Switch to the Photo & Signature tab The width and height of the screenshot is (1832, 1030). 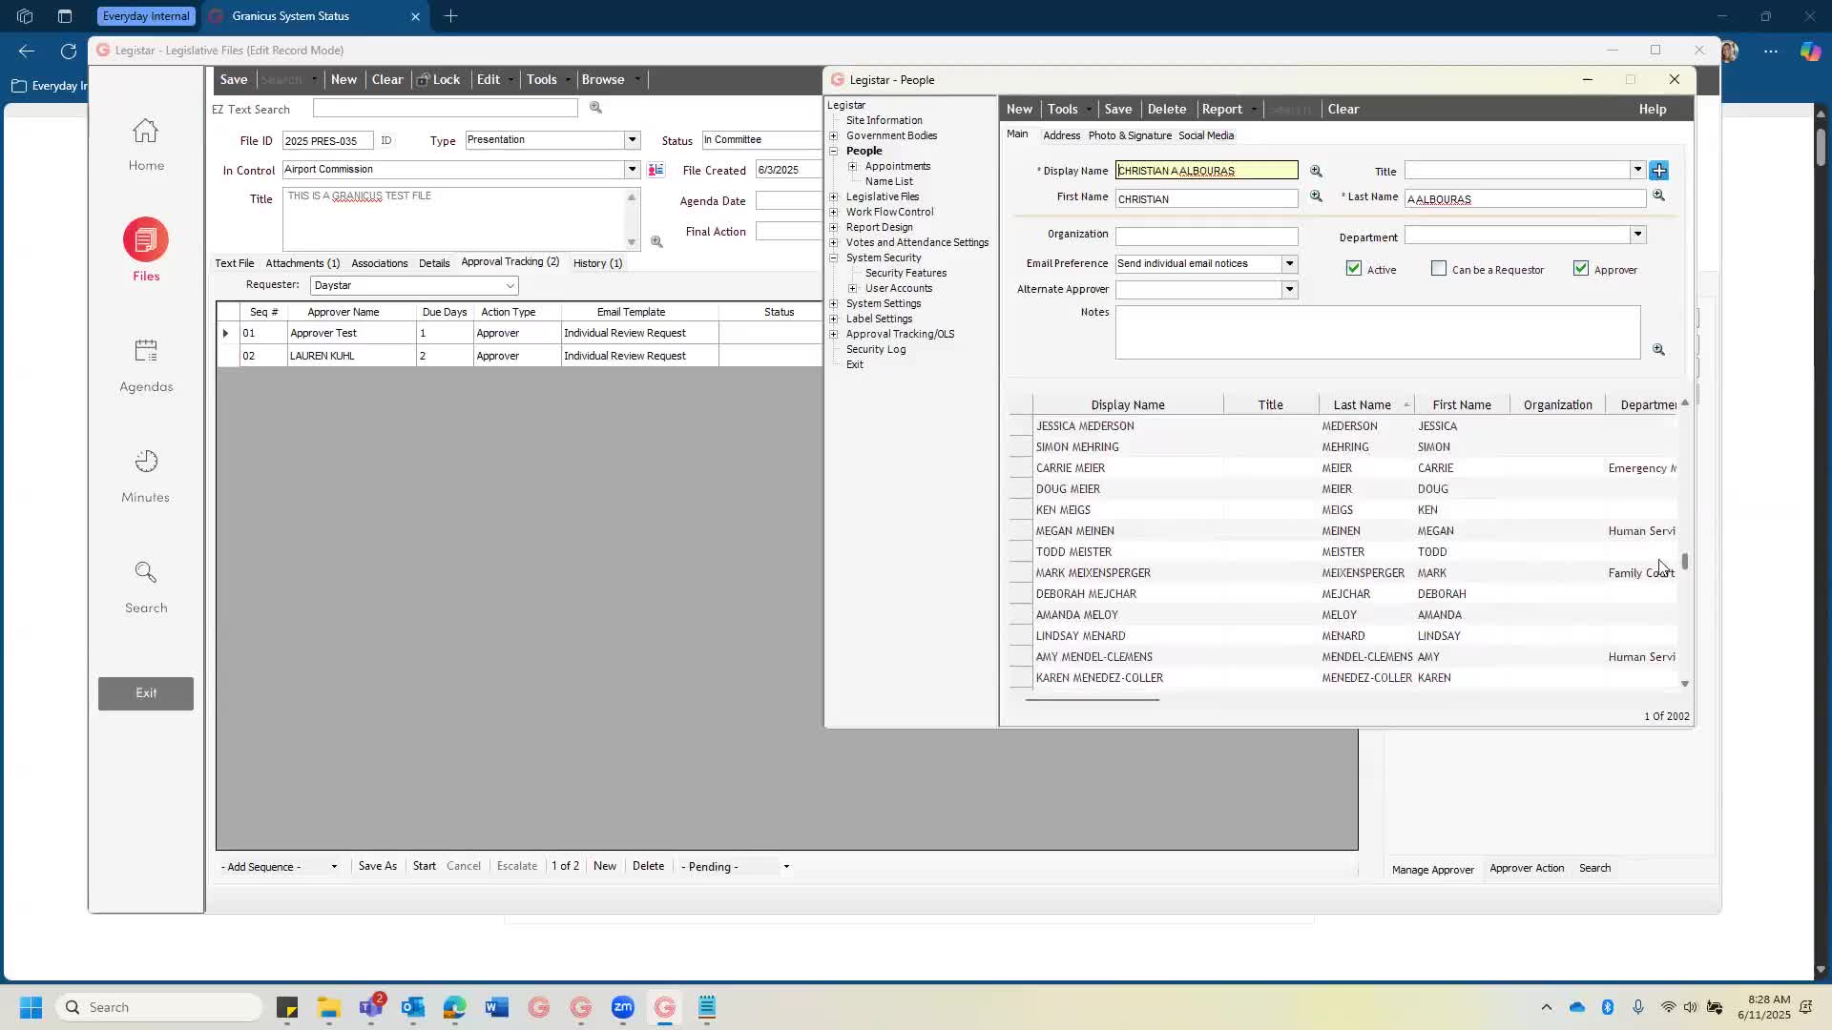[1130, 135]
